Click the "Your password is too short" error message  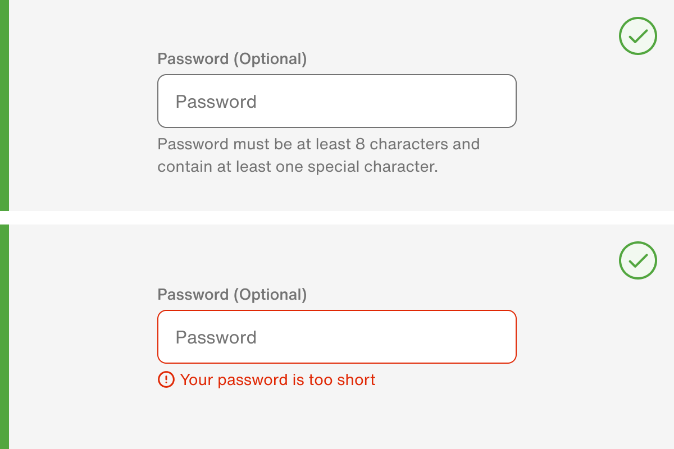[277, 380]
